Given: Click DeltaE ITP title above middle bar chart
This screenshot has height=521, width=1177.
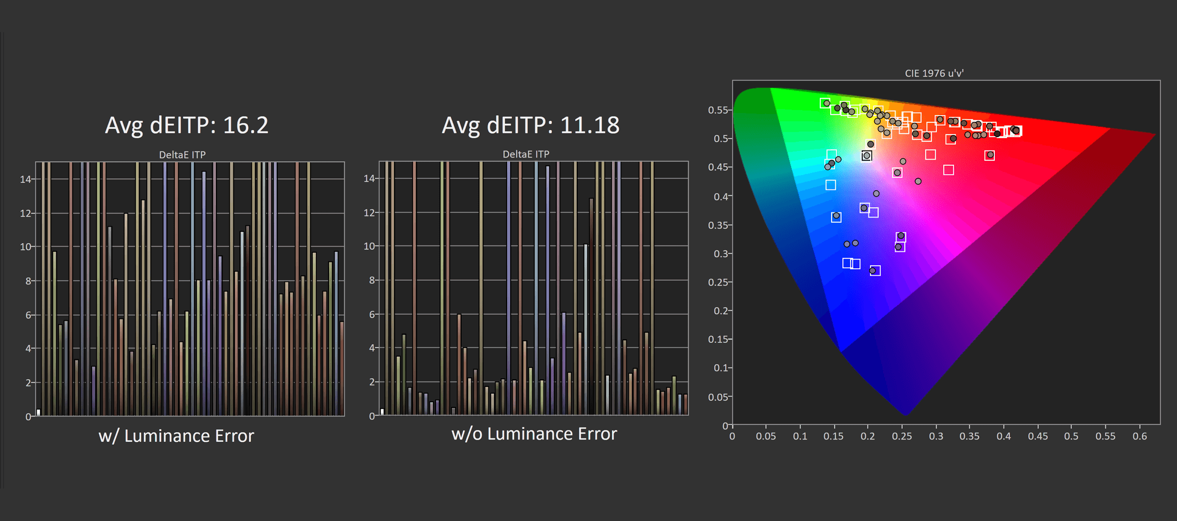Looking at the screenshot, I should 526,154.
